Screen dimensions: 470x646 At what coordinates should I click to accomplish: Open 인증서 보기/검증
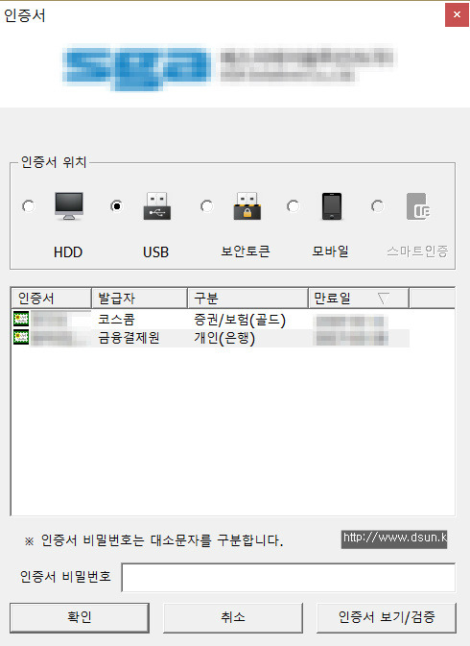(x=387, y=617)
